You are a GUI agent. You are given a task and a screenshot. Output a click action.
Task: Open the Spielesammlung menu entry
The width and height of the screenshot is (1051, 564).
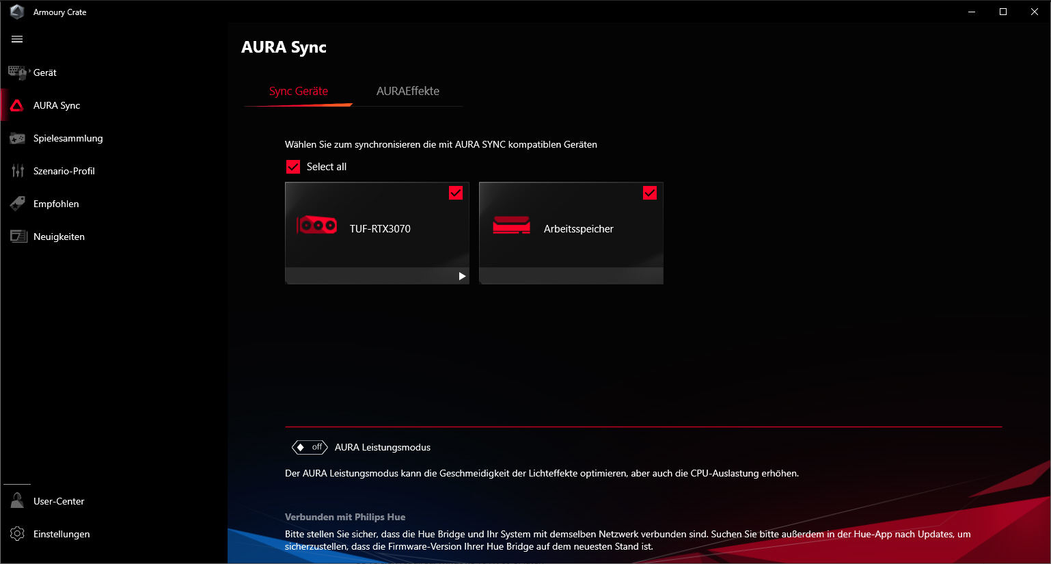pyautogui.click(x=113, y=138)
